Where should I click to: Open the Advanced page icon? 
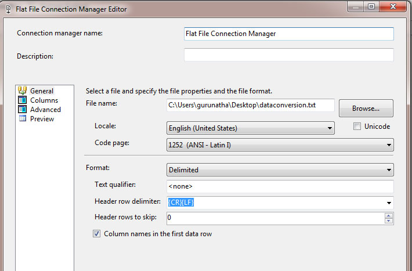22,109
